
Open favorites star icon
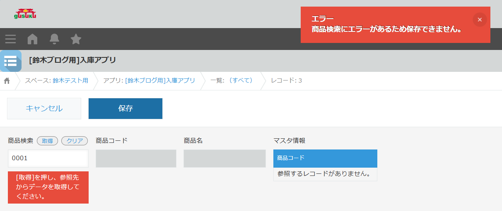76,39
